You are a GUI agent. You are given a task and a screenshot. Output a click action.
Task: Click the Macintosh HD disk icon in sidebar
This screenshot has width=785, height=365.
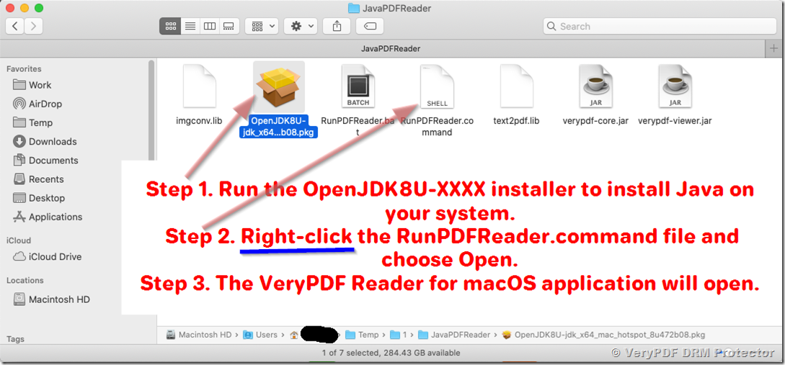pyautogui.click(x=19, y=299)
